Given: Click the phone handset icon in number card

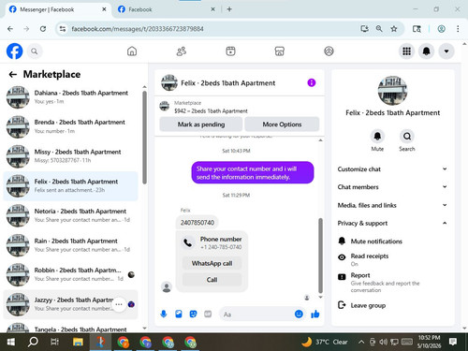Looking at the screenshot, I should point(188,242).
